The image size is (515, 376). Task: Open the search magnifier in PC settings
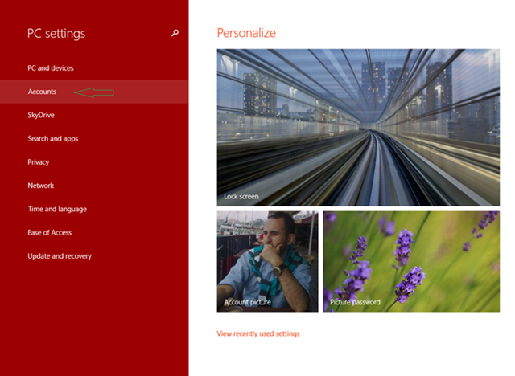pos(175,33)
